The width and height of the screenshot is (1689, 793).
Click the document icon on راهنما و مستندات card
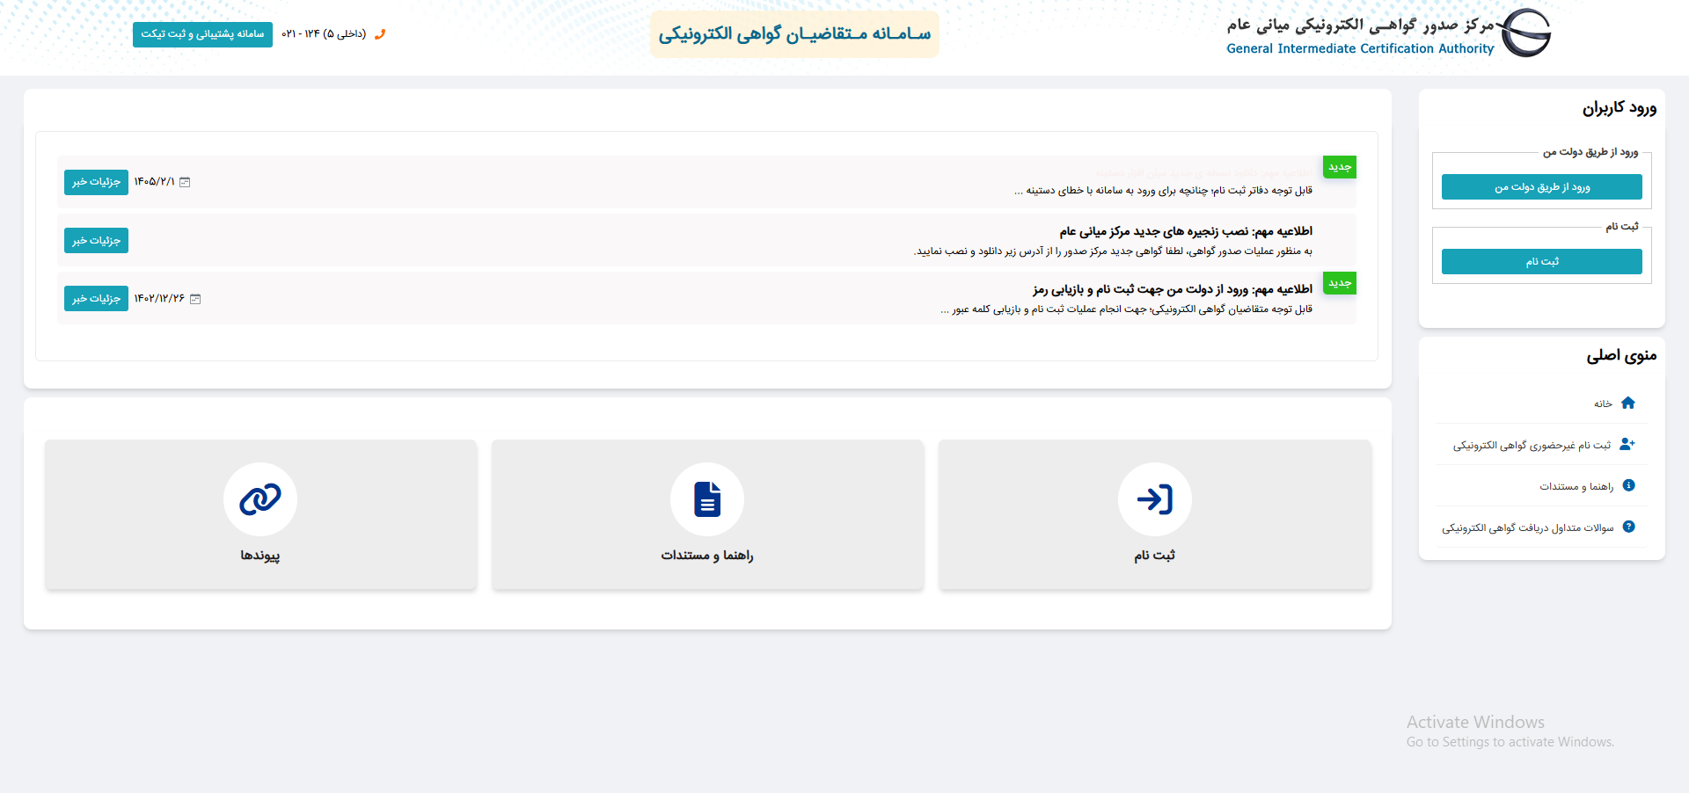tap(707, 499)
